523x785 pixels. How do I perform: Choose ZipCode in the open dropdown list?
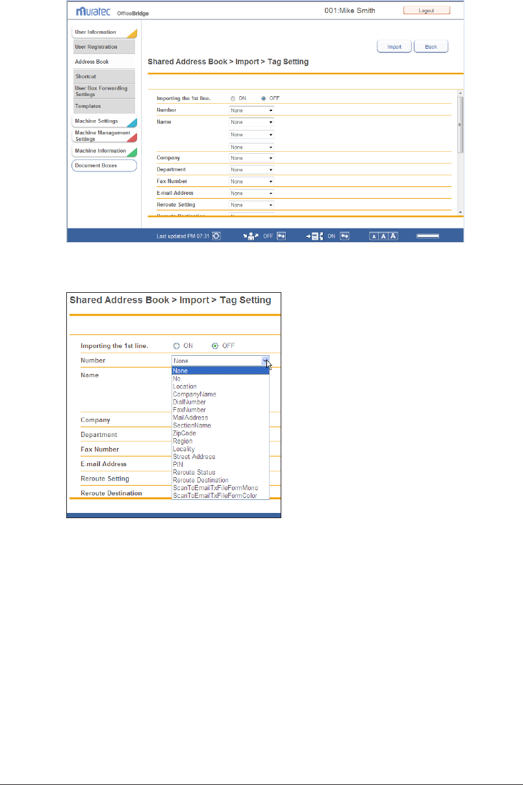[220, 433]
